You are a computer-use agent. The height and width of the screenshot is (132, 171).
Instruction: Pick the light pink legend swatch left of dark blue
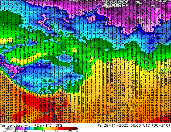[x=23, y=128]
